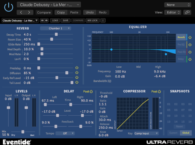Click the Redo button
The height and width of the screenshot is (145, 195).
[x=103, y=12]
